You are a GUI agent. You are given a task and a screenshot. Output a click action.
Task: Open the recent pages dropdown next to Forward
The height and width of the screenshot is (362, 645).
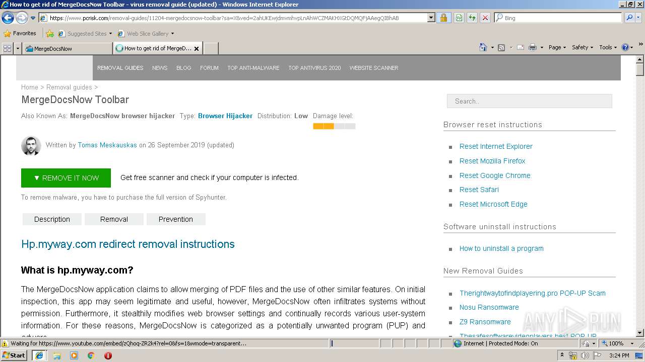click(x=33, y=18)
